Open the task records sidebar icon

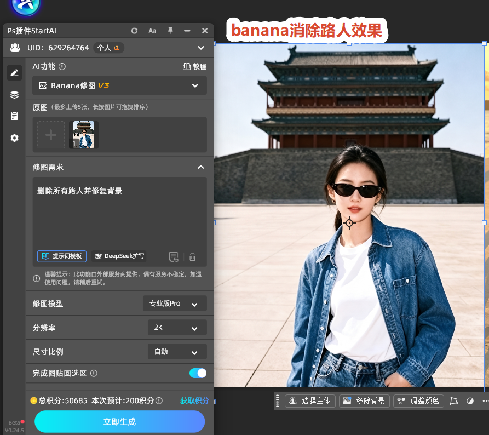point(14,116)
